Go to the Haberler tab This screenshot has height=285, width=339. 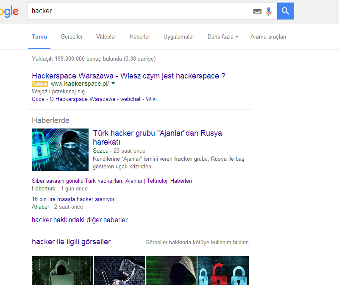coord(140,37)
